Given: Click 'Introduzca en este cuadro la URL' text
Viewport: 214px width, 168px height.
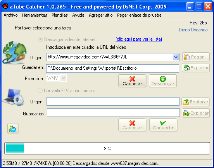Looking at the screenshot, I should [86, 47].
